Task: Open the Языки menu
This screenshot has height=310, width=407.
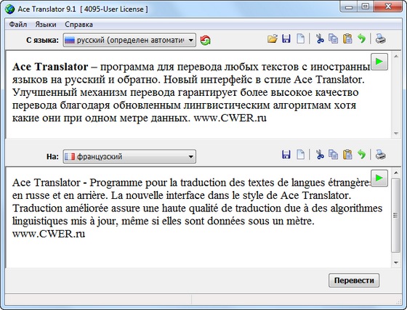Action: point(46,25)
